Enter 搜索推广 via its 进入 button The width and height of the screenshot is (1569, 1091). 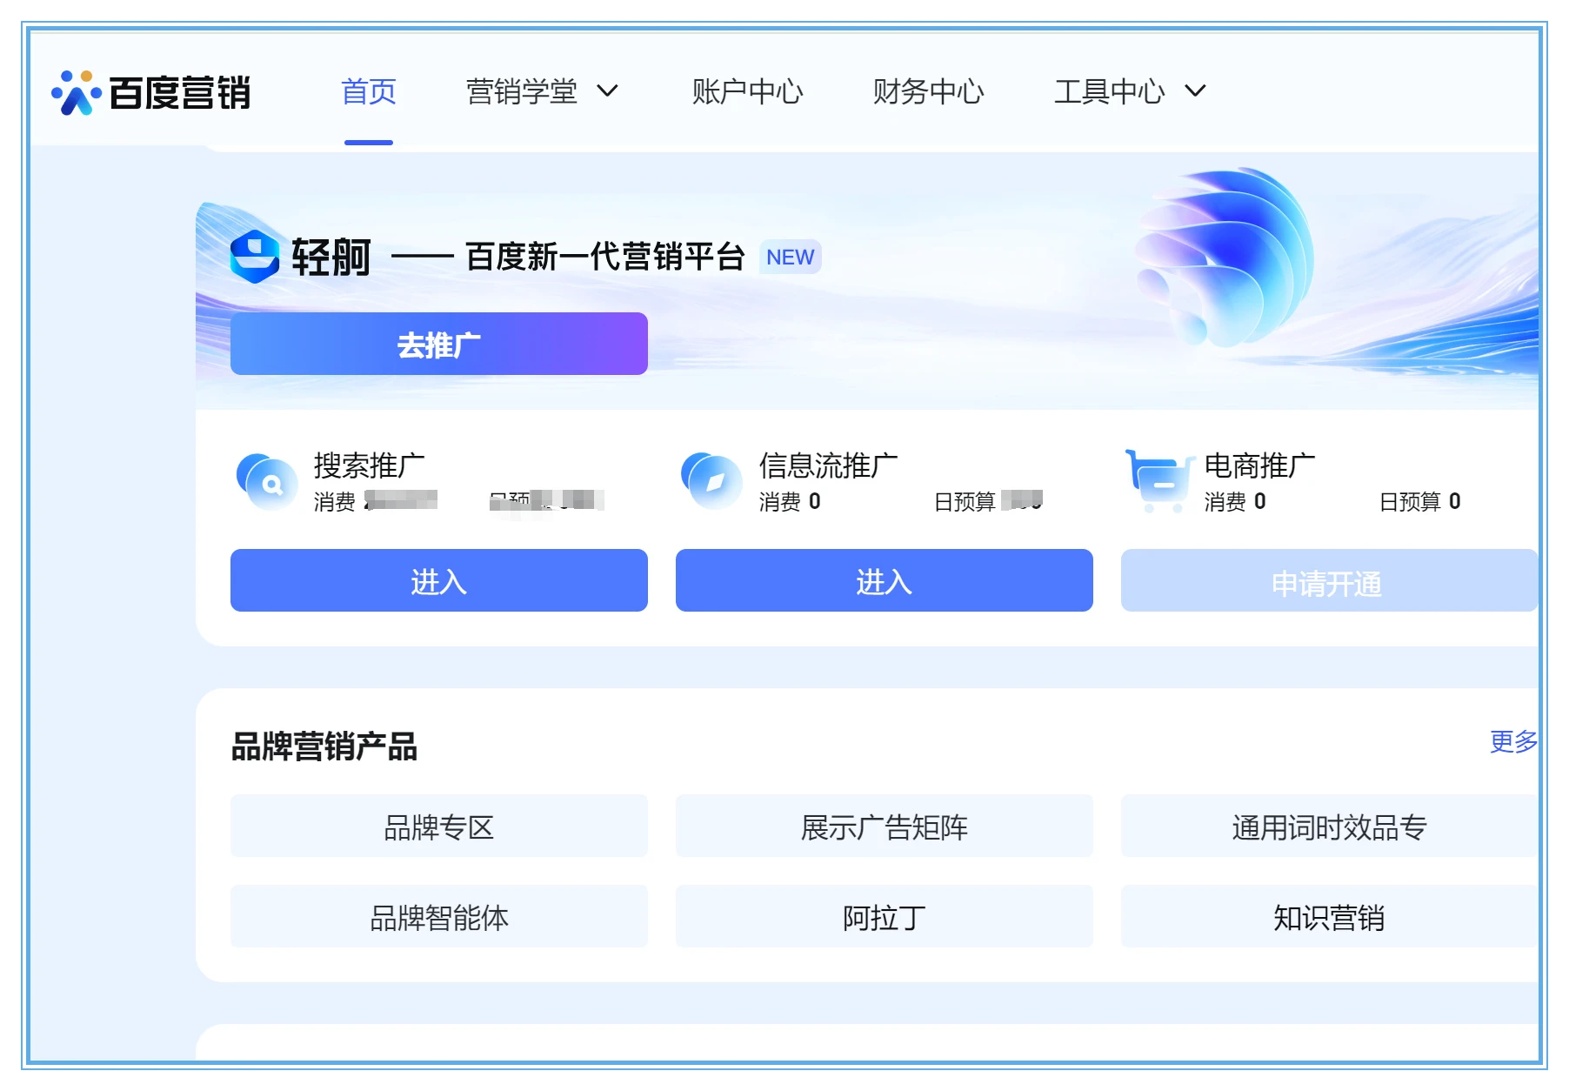click(x=439, y=580)
